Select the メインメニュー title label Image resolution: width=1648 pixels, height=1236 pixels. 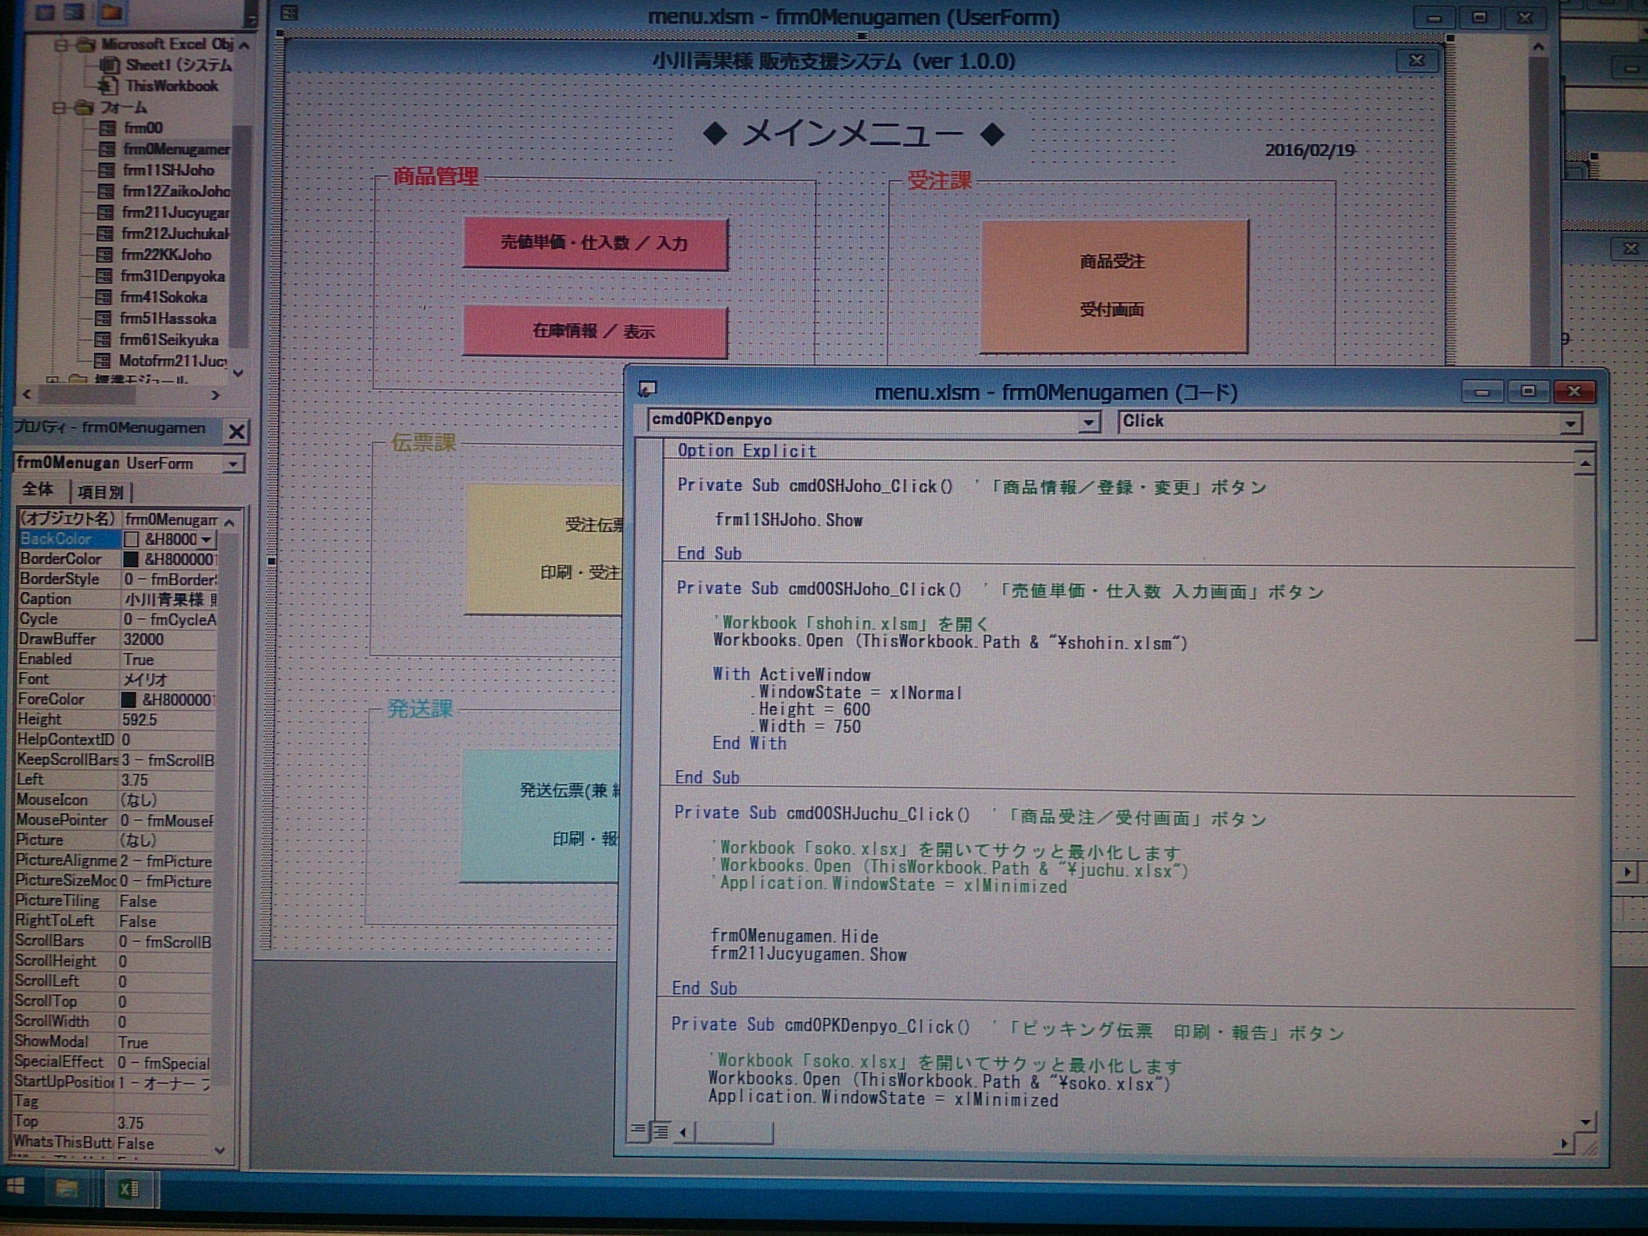click(x=854, y=135)
